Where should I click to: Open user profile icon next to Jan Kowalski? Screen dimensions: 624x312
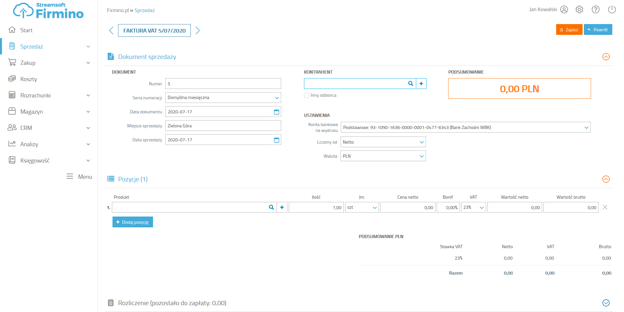point(564,9)
